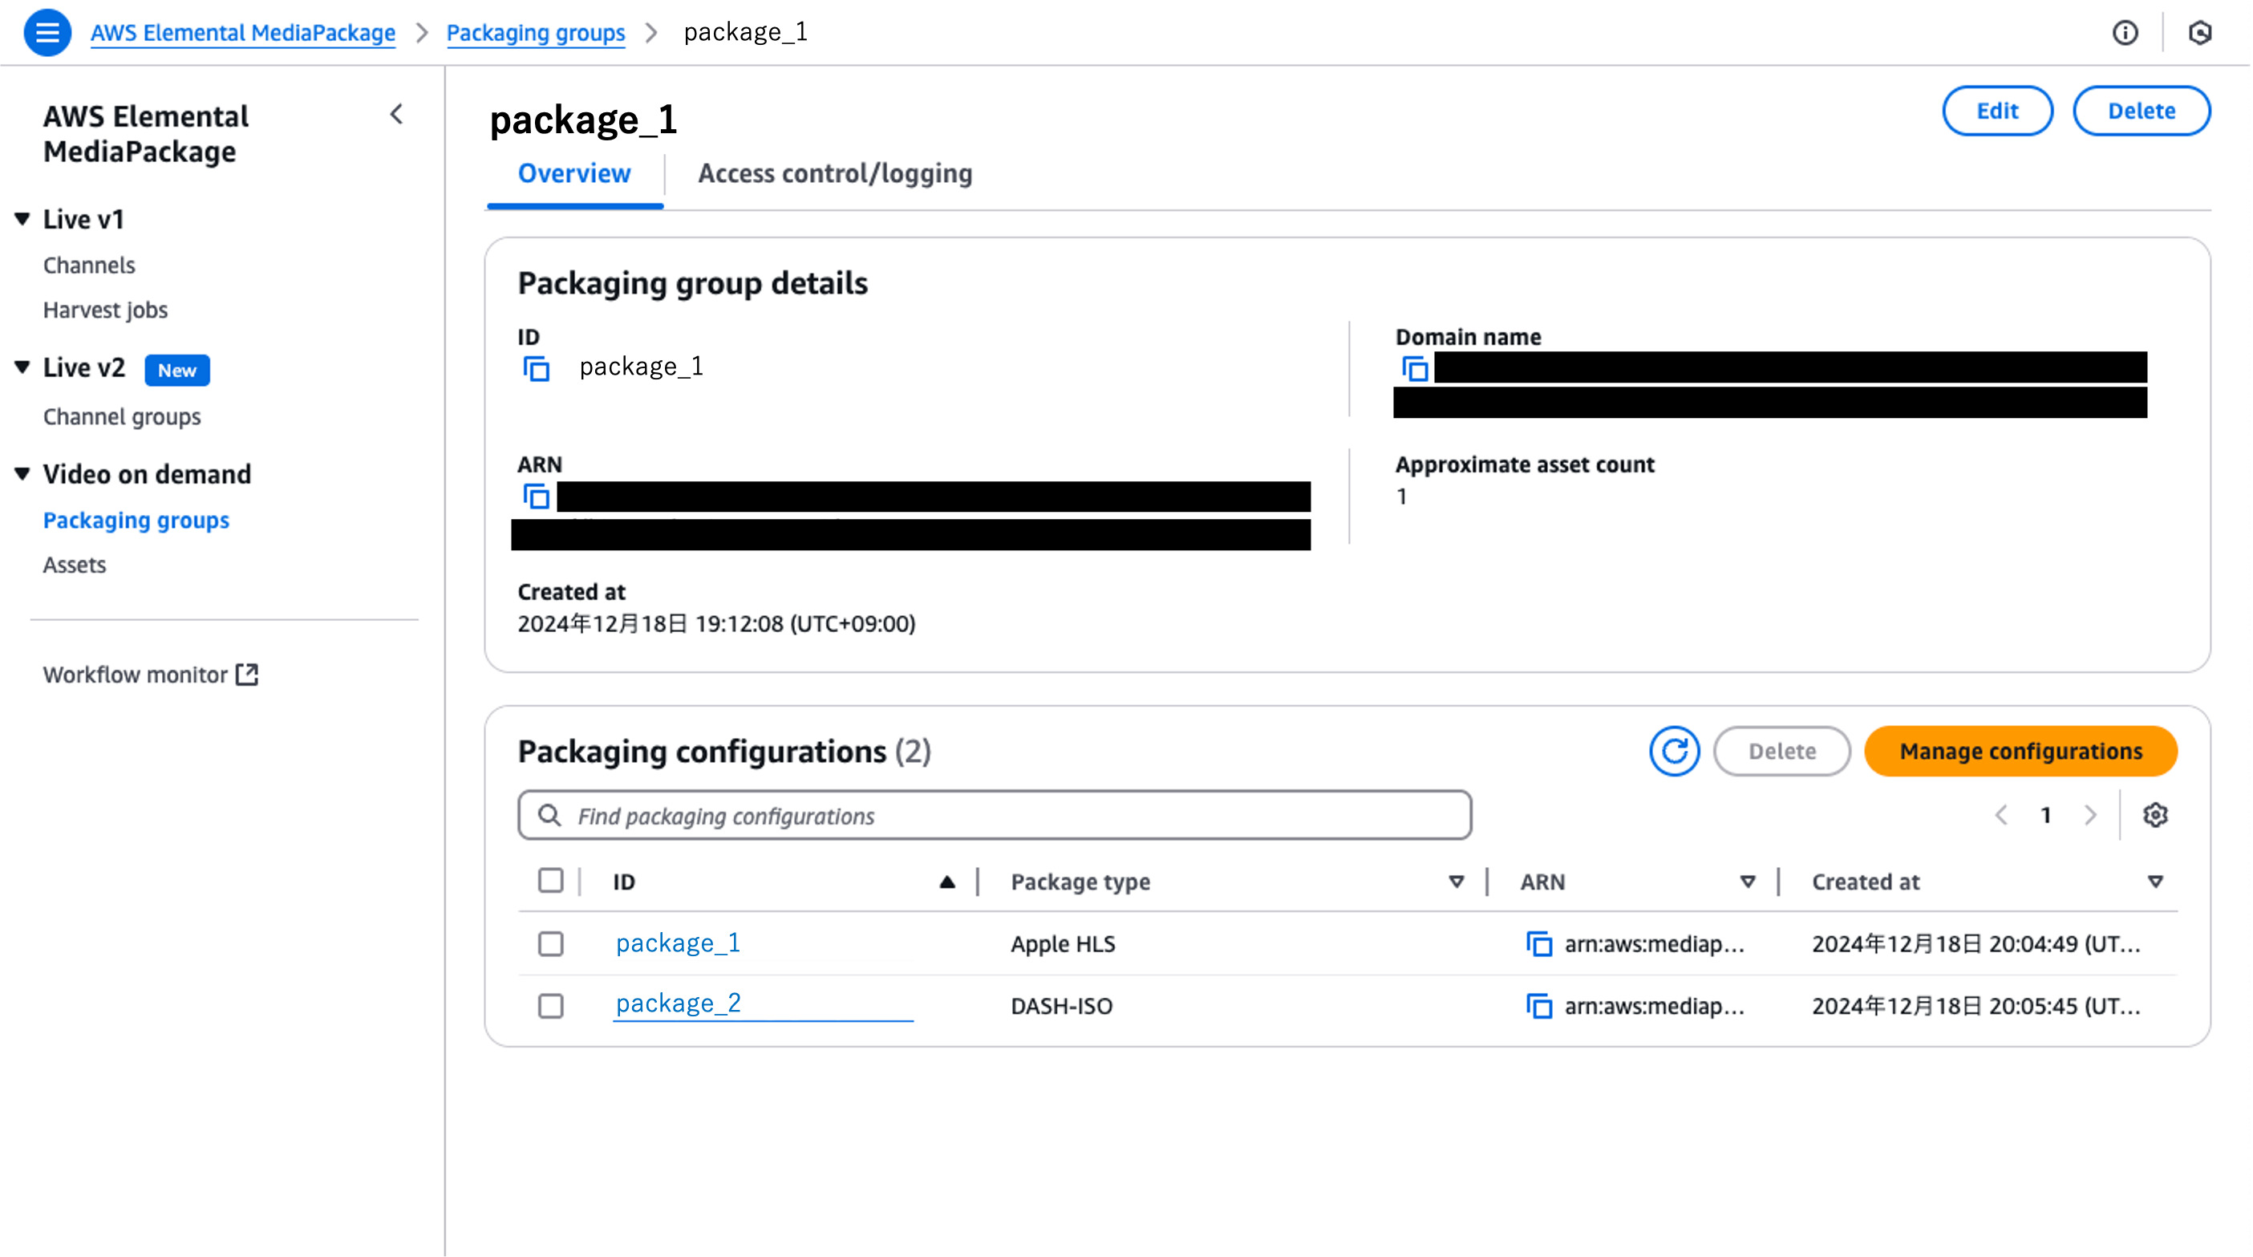
Task: Switch to Access control/logging tab
Action: pos(834,173)
